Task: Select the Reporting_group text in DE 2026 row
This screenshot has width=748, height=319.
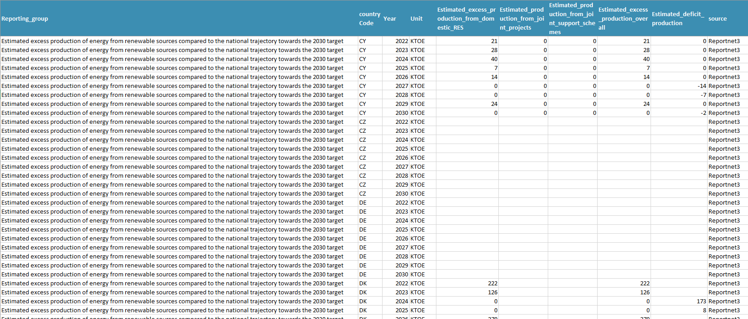Action: click(x=172, y=238)
